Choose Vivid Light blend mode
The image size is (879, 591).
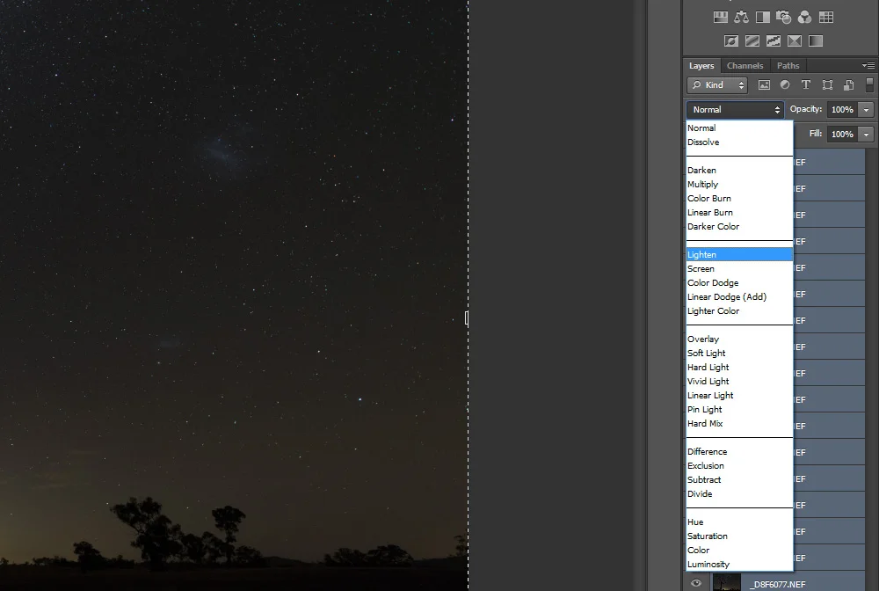coord(739,381)
